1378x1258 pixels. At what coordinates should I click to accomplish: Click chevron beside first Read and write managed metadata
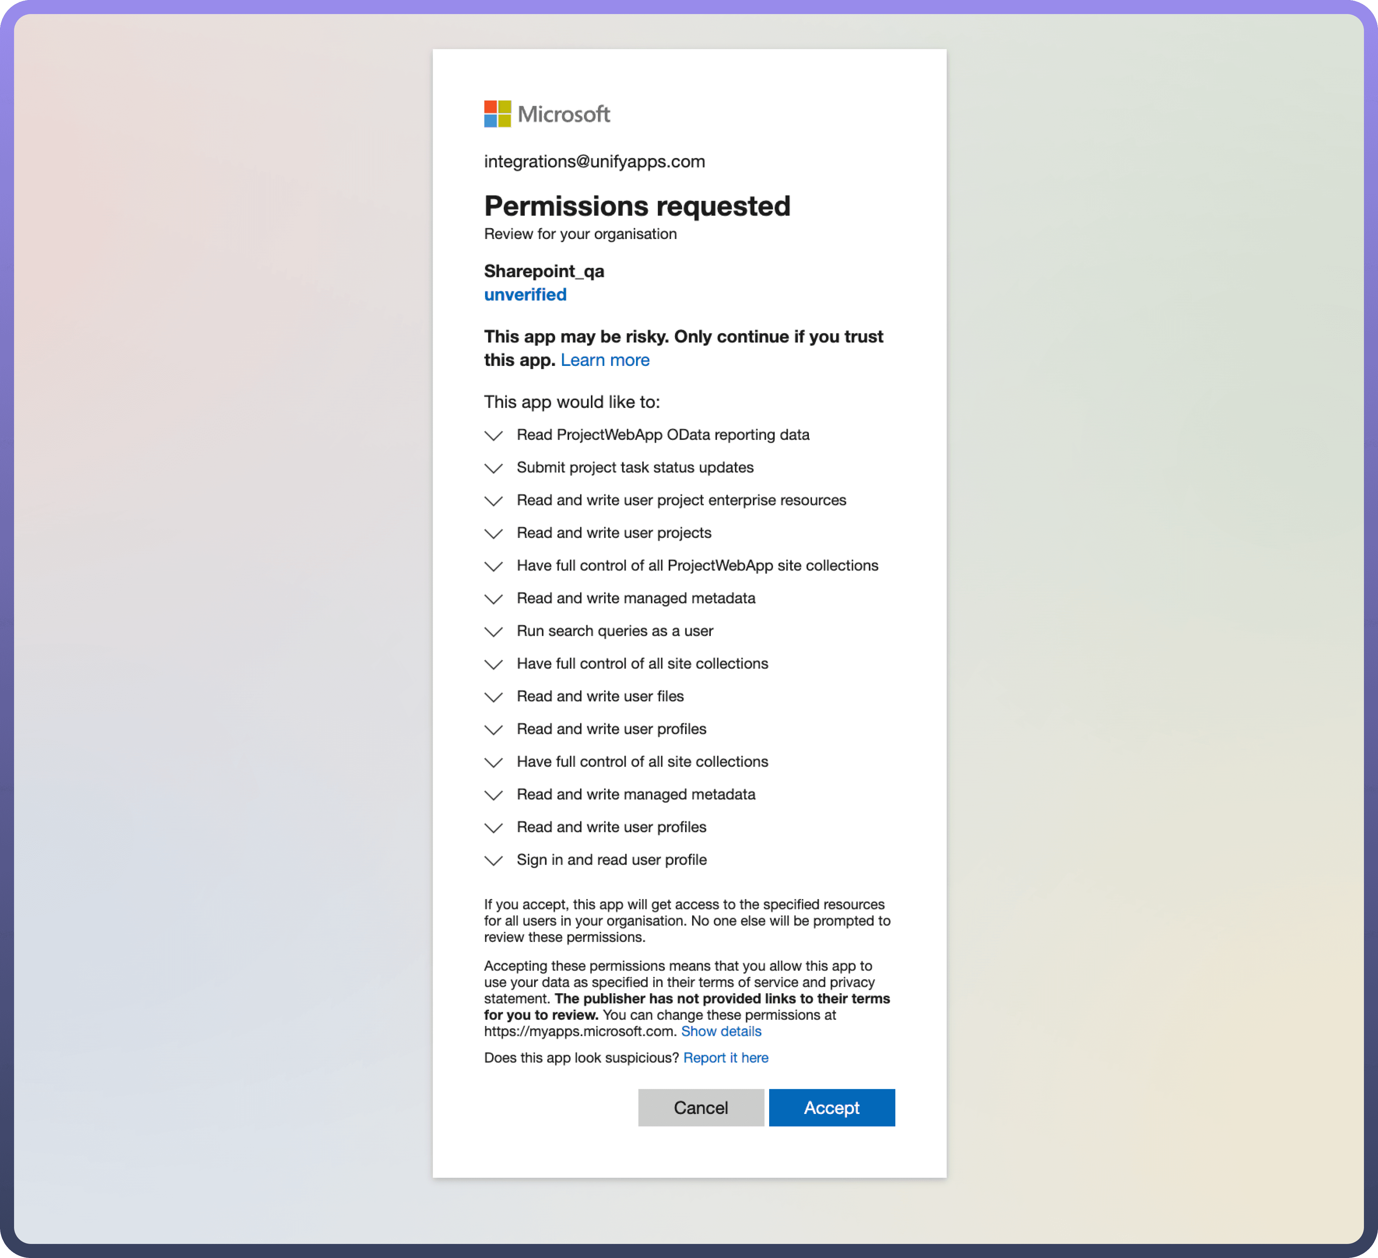coord(494,599)
